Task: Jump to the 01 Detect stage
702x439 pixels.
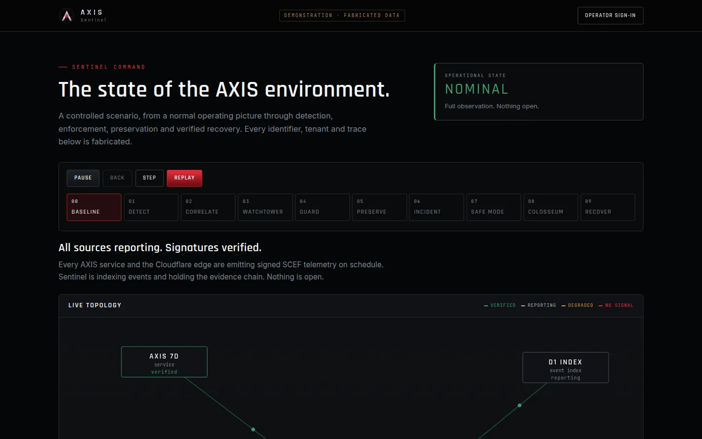Action: click(x=151, y=207)
